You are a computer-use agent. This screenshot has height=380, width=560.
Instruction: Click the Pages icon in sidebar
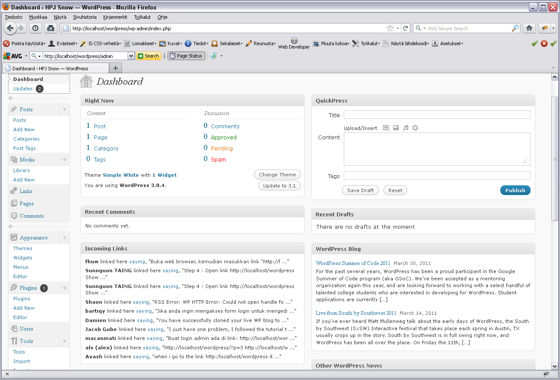click(14, 203)
